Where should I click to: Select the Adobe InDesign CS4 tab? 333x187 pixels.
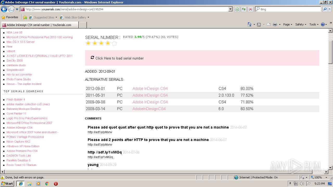pos(40,25)
